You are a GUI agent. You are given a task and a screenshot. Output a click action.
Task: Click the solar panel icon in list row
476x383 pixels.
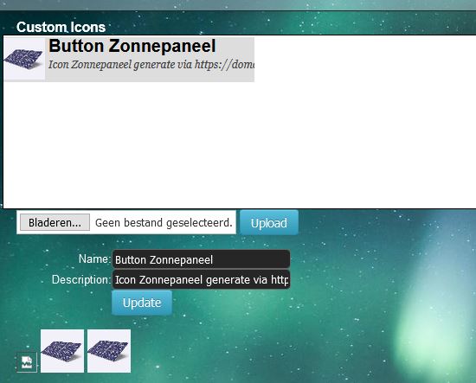[x=24, y=59]
